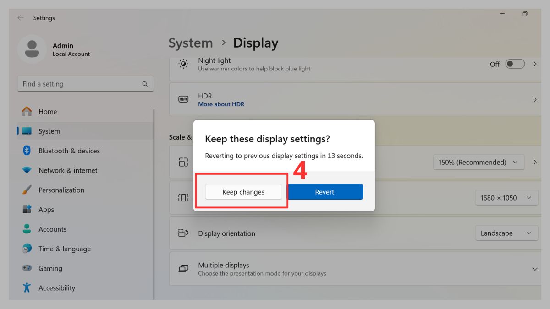Open the More about HDR link
Viewport: 550px width, 309px height.
click(221, 104)
